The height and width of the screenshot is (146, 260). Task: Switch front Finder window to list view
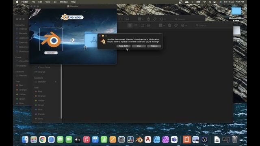click(x=136, y=25)
